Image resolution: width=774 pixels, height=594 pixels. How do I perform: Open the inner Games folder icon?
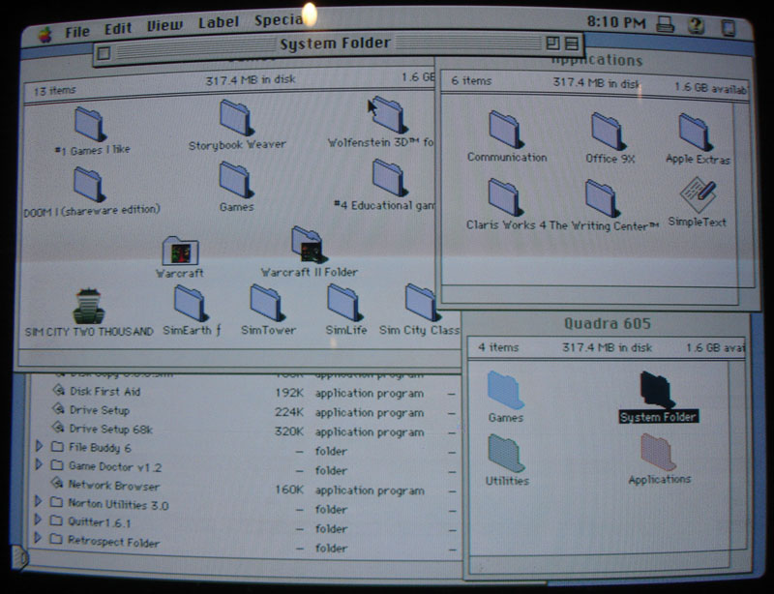[x=236, y=180]
